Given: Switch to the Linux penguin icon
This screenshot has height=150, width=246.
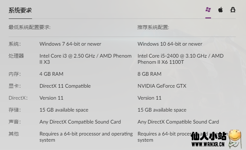Looking at the screenshot, I should (233, 10).
